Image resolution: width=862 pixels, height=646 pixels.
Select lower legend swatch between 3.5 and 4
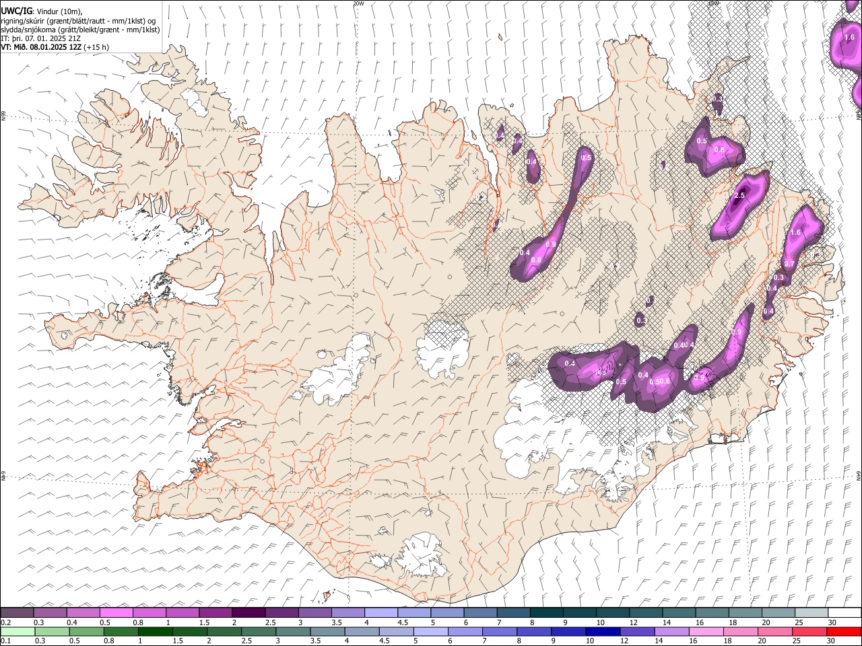click(x=327, y=631)
